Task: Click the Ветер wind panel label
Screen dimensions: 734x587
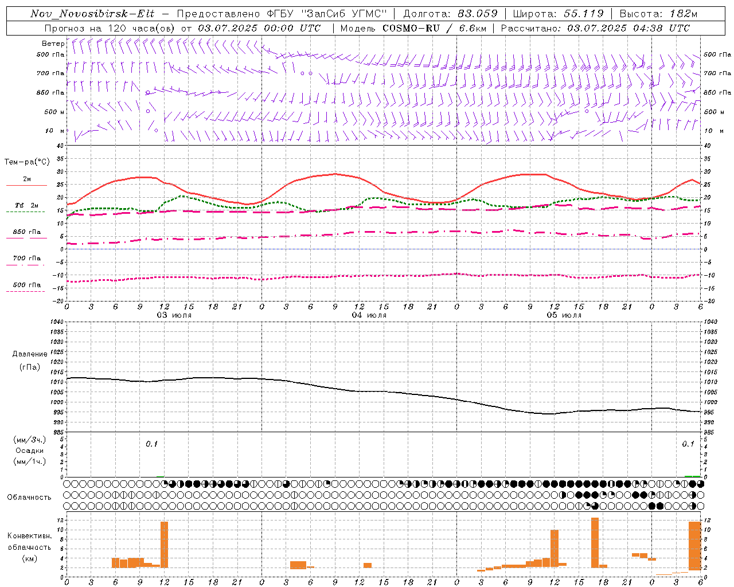Action: 53,44
